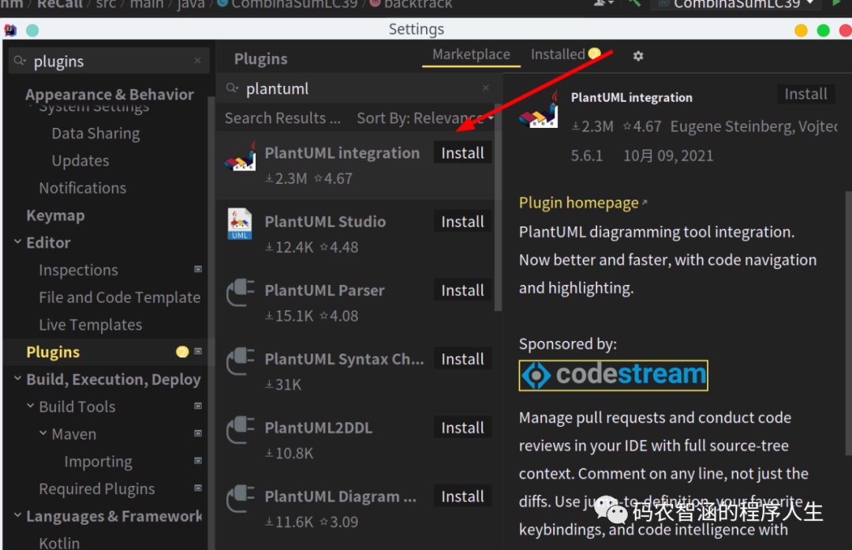Click the build hammer in IDE toolbar

point(634,3)
